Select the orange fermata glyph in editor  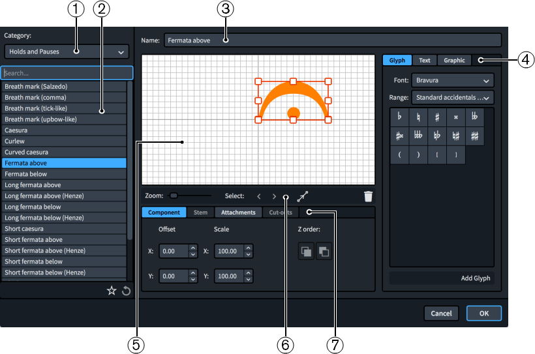pyautogui.click(x=293, y=101)
